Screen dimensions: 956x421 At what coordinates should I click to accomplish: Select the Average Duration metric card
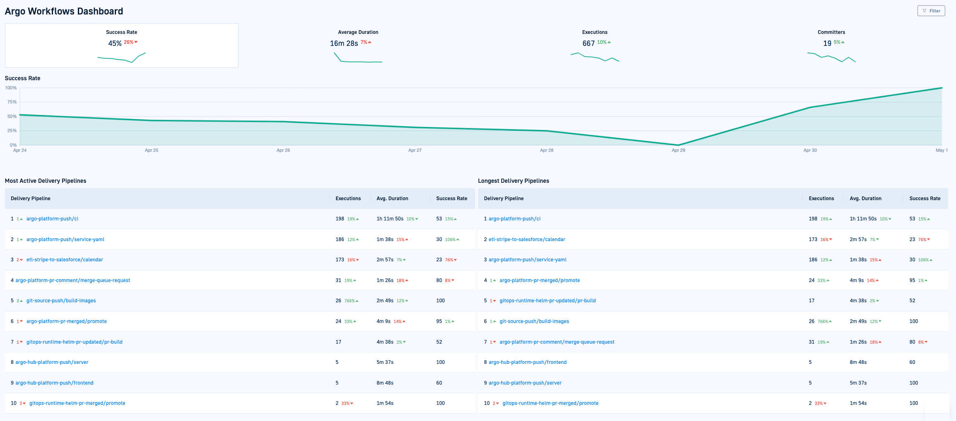358,45
